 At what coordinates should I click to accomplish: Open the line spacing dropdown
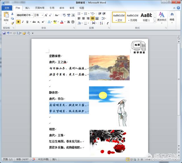[104, 18]
